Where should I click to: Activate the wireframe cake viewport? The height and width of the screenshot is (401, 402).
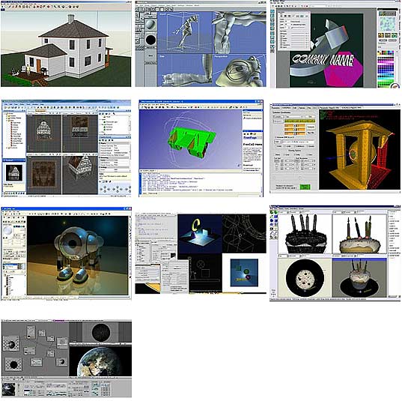pyautogui.click(x=305, y=234)
